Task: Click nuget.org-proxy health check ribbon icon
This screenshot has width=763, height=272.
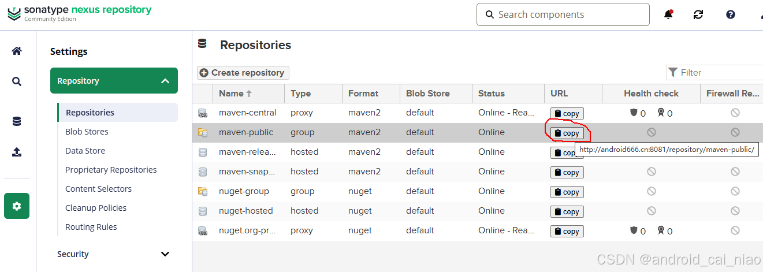Action: [x=661, y=230]
